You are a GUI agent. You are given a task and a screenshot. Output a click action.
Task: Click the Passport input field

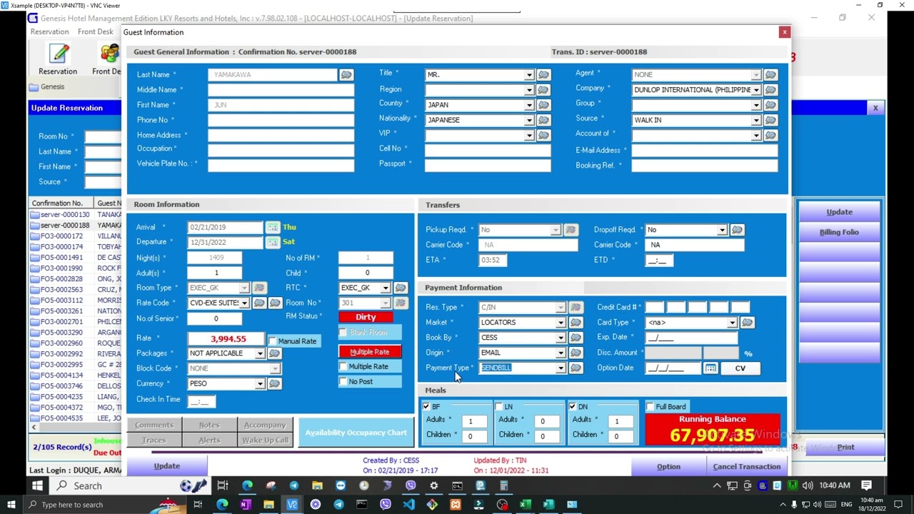click(x=488, y=164)
